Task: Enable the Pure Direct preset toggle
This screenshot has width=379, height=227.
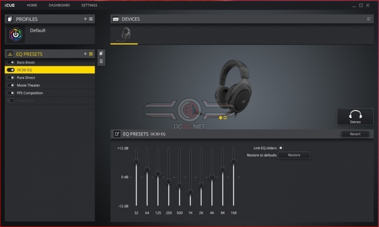Action: [10, 78]
